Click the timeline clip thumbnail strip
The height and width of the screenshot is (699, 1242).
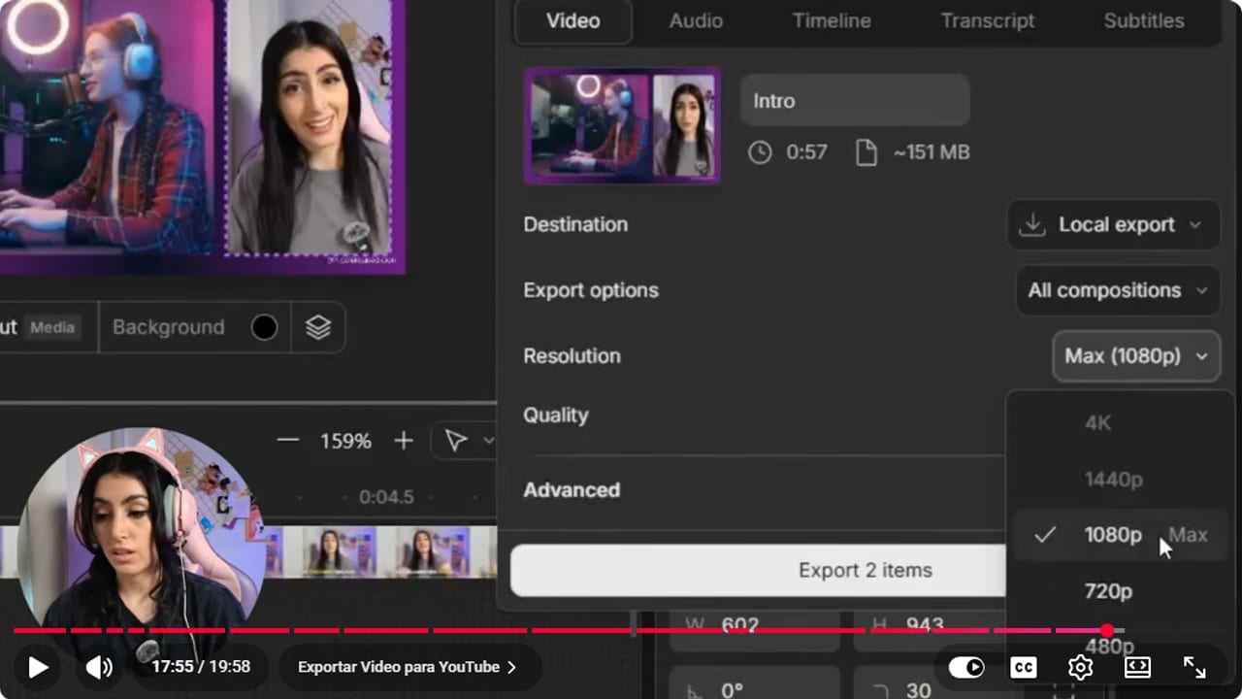378,551
